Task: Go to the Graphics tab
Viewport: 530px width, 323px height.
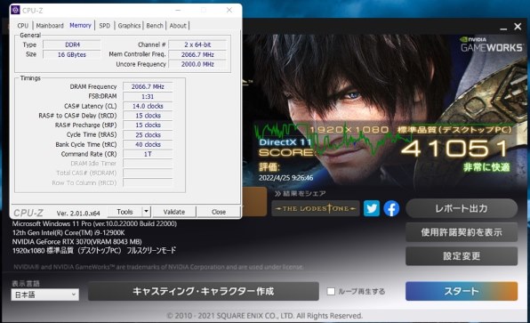Action: pyautogui.click(x=129, y=26)
